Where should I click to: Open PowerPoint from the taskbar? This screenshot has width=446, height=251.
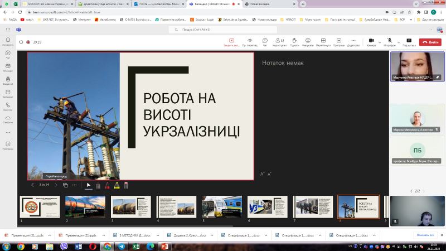(x=164, y=246)
